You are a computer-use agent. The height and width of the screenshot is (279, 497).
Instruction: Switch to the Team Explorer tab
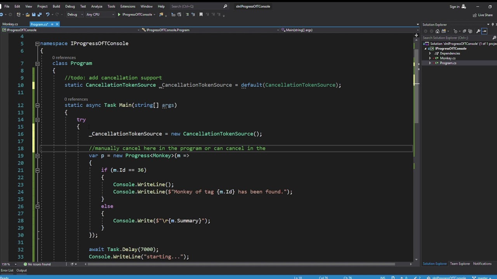coord(460,264)
